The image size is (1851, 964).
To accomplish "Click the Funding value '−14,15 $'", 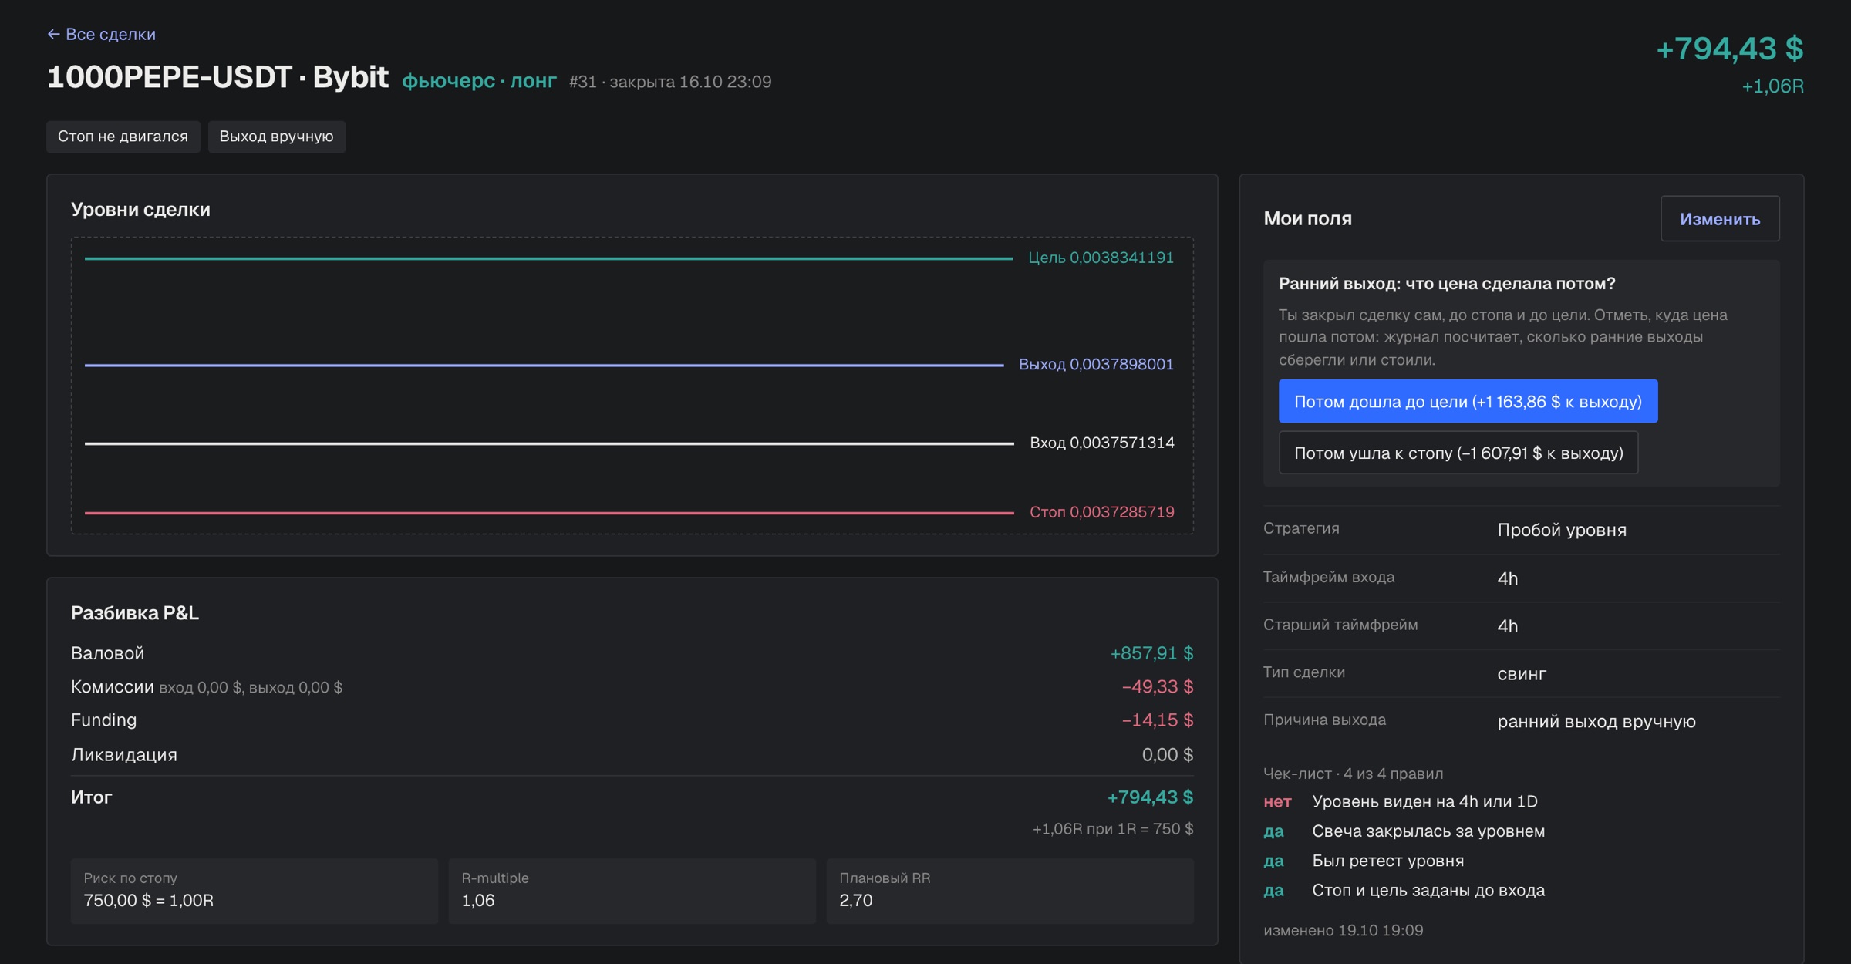I will [x=1158, y=720].
